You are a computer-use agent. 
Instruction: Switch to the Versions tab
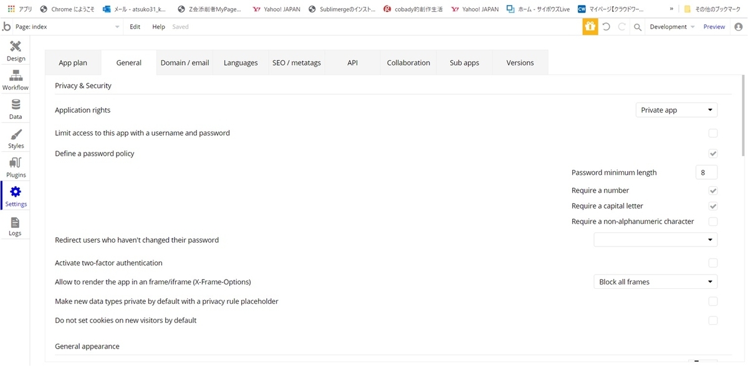pos(520,63)
